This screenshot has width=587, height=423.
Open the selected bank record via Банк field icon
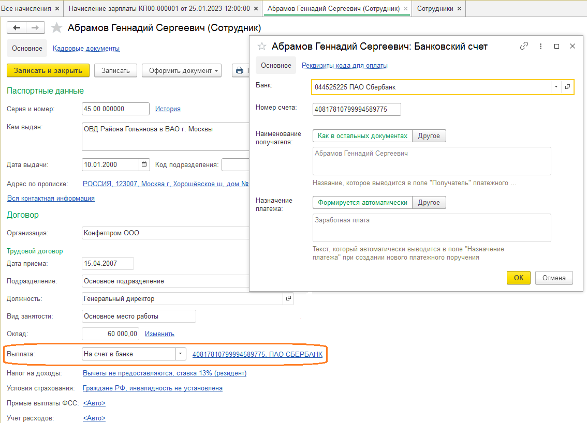point(567,87)
